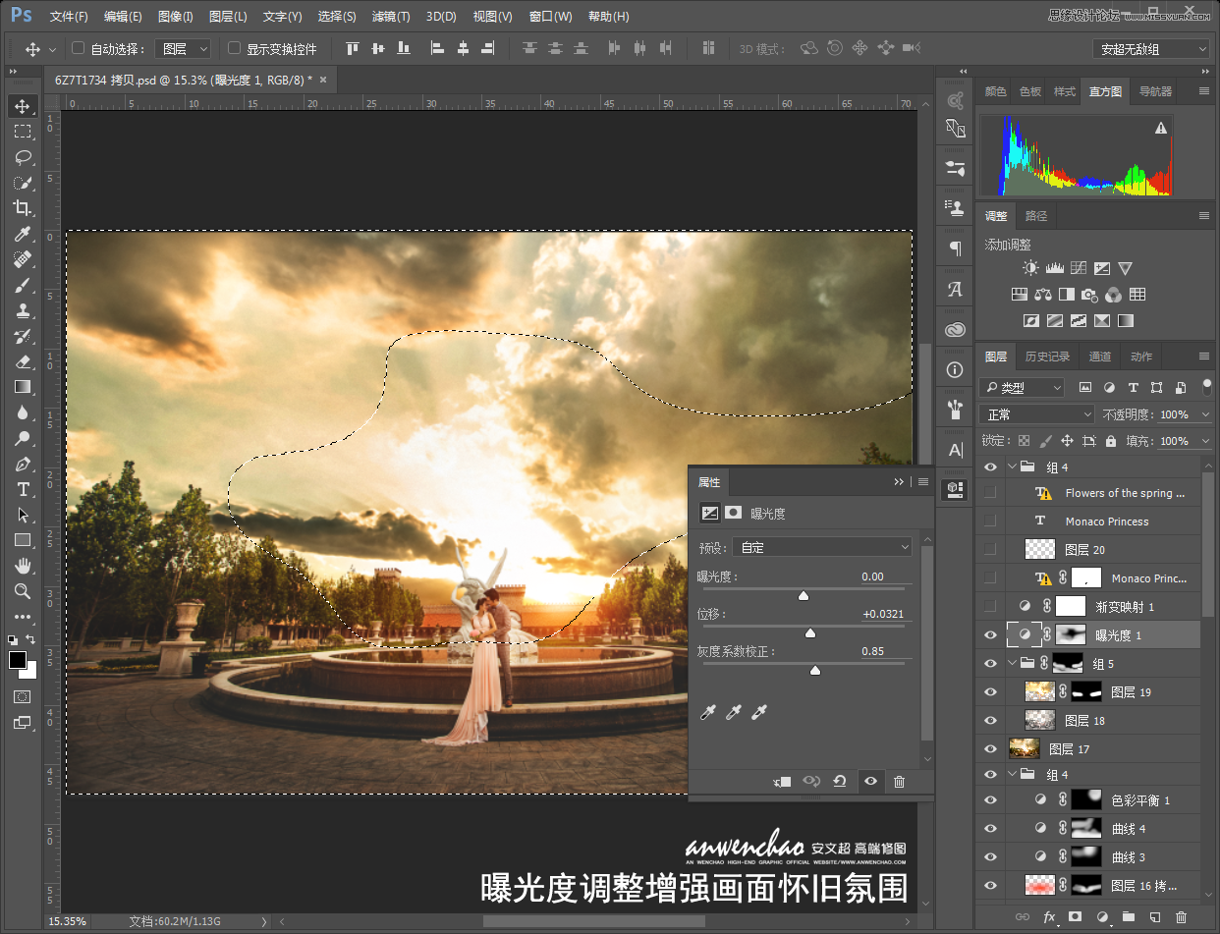Select the Hand tool
The height and width of the screenshot is (934, 1220).
click(x=22, y=566)
